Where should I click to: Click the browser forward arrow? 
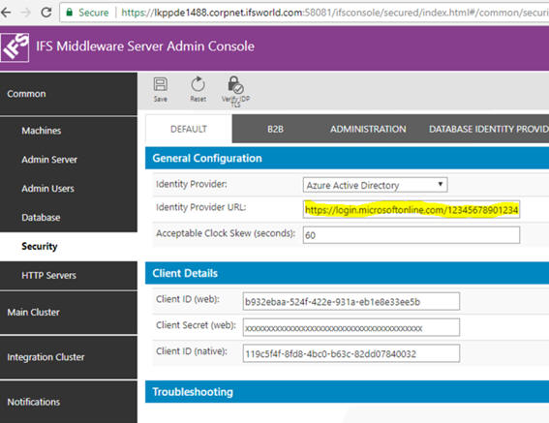[x=25, y=13]
